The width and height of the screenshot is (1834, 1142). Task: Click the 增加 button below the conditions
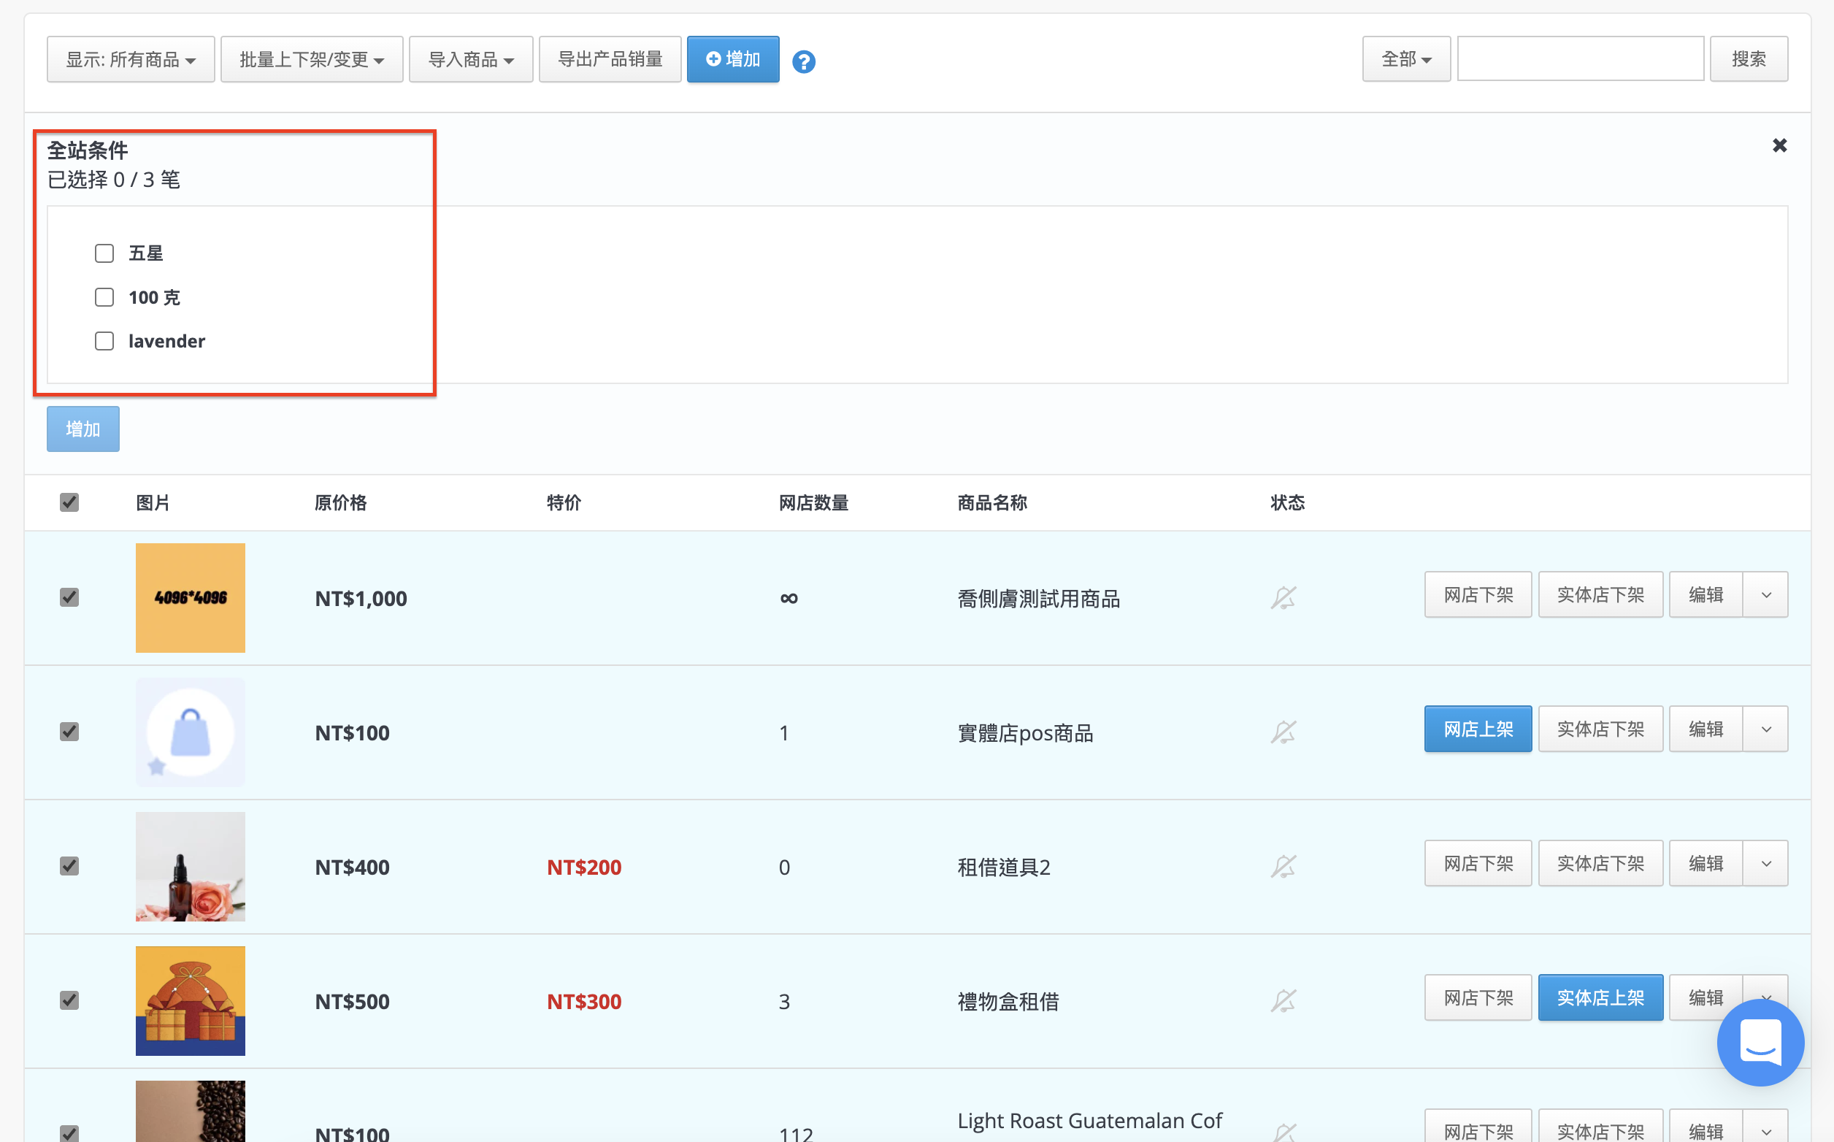click(83, 429)
